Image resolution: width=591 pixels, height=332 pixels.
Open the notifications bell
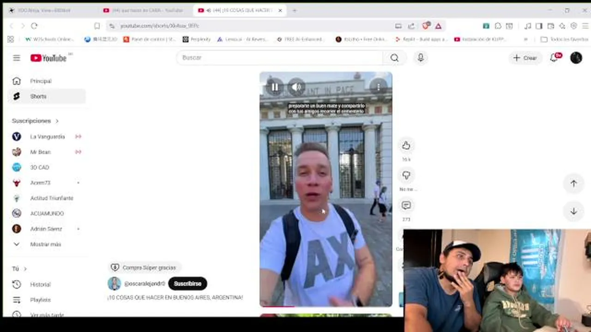point(554,58)
